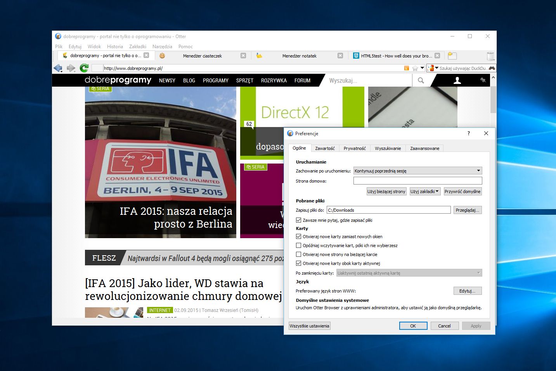Enable 'Opóźniaj wczytywanie kart' checkbox
Viewport: 556px width, 371px height.
(x=298, y=246)
